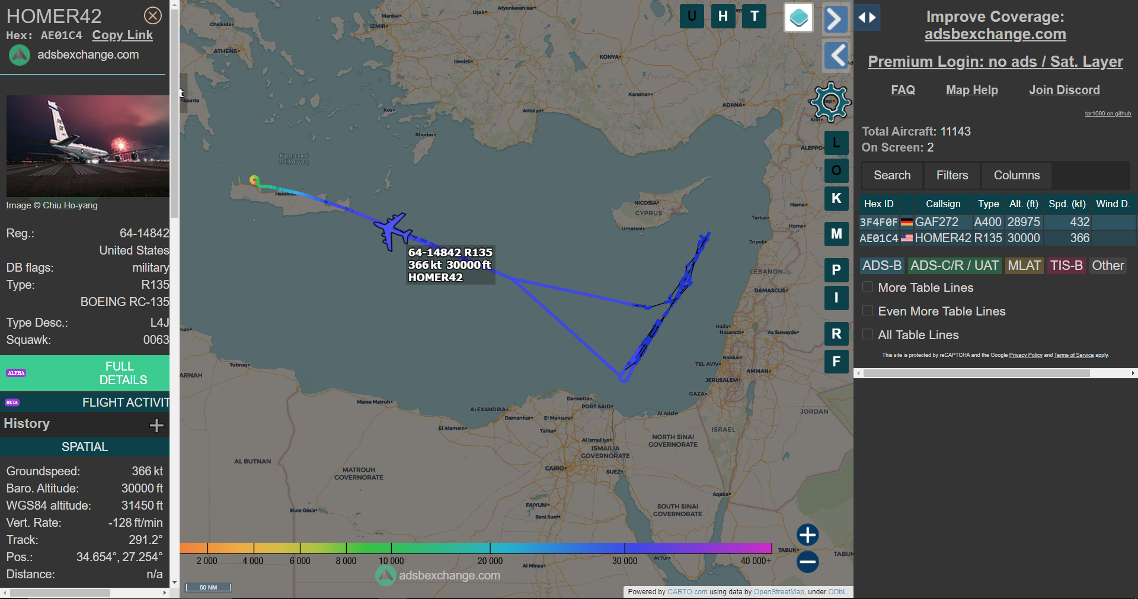The image size is (1138, 599).
Task: Open the Join Discord link
Action: [1064, 90]
